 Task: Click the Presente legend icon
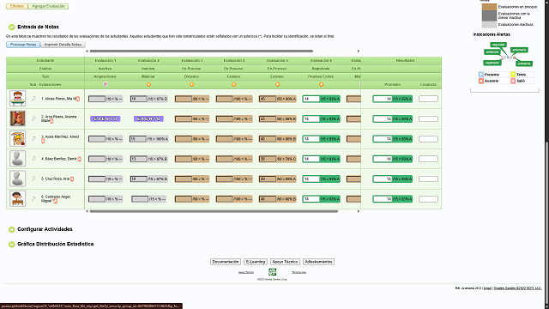point(480,75)
